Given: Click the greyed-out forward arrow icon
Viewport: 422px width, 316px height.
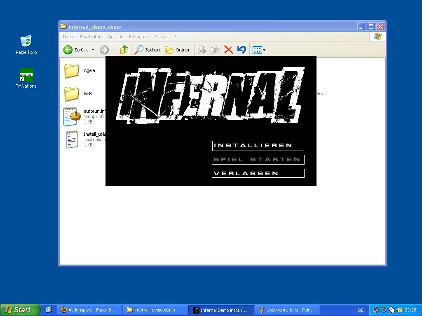Looking at the screenshot, I should point(104,50).
